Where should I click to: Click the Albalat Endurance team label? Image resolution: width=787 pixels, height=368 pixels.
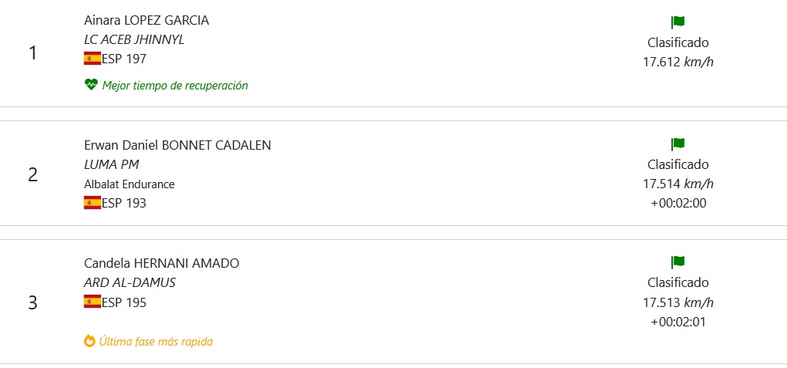coord(129,184)
